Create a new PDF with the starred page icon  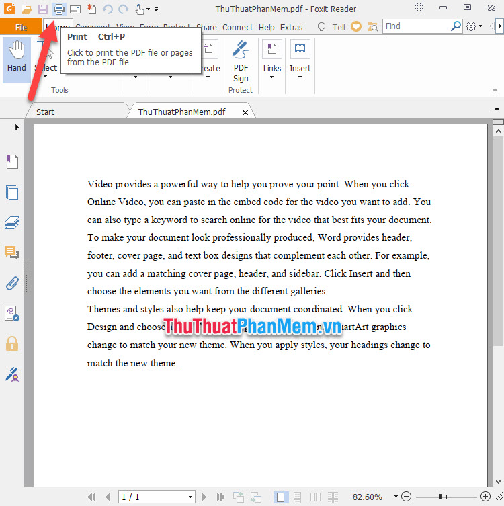click(x=91, y=9)
